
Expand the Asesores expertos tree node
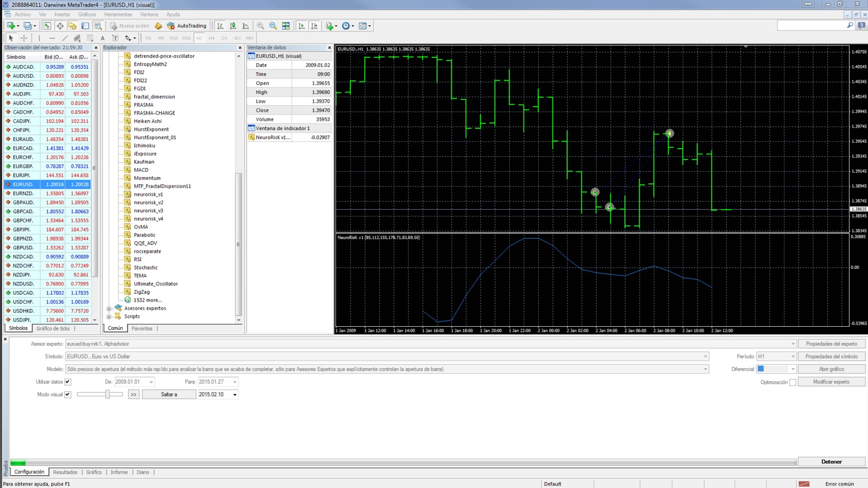point(109,308)
